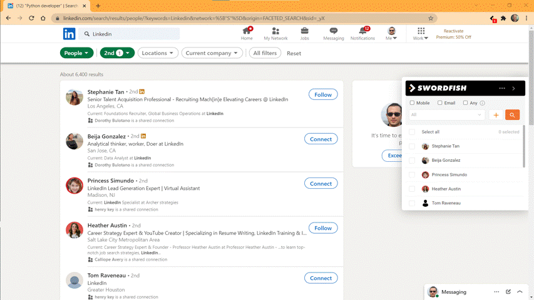The image size is (534, 300).
Task: Enable the Mobile checkbox in Swordfish
Action: point(412,102)
